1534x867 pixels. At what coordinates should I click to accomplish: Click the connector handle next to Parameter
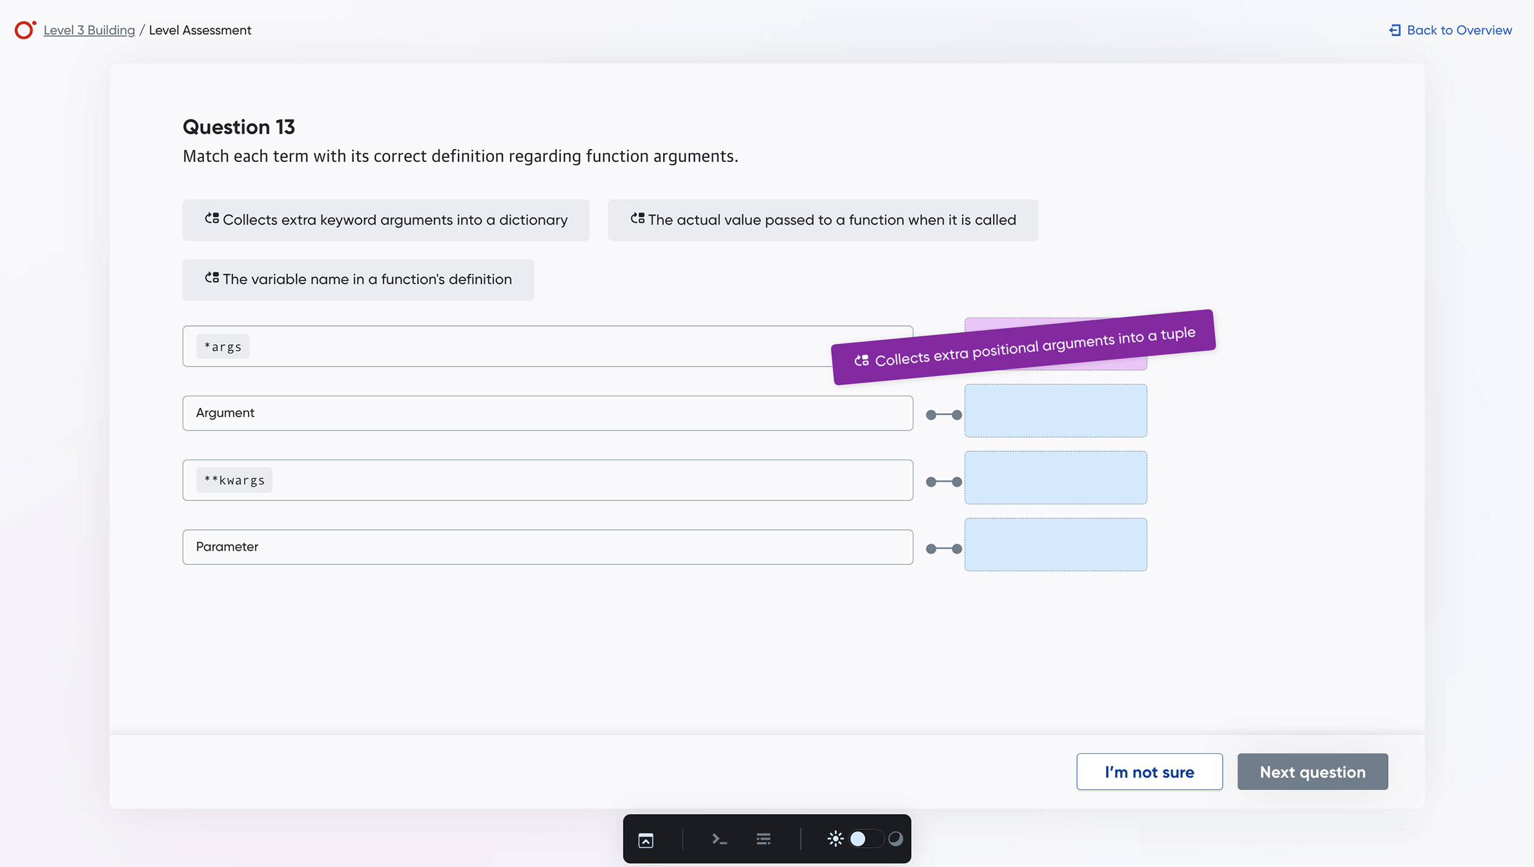click(943, 549)
